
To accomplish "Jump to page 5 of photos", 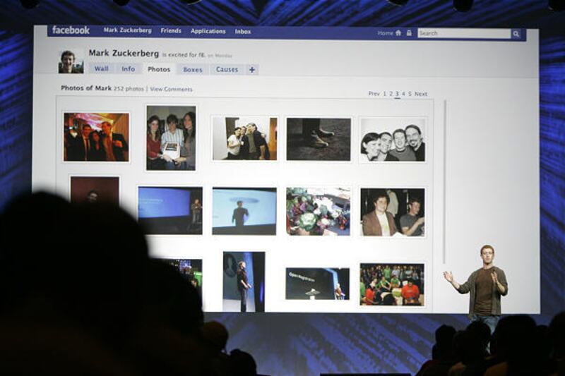I will click(x=410, y=94).
